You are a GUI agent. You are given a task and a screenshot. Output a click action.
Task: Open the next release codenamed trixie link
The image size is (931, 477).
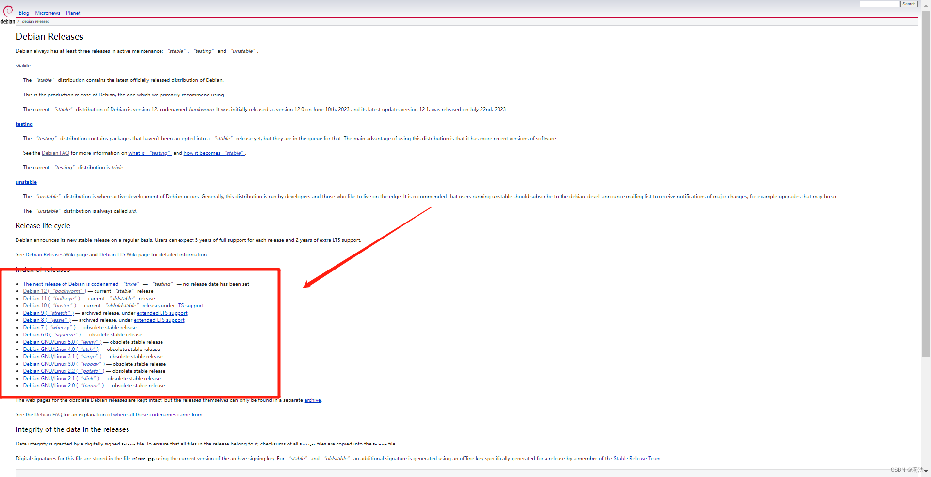point(82,284)
